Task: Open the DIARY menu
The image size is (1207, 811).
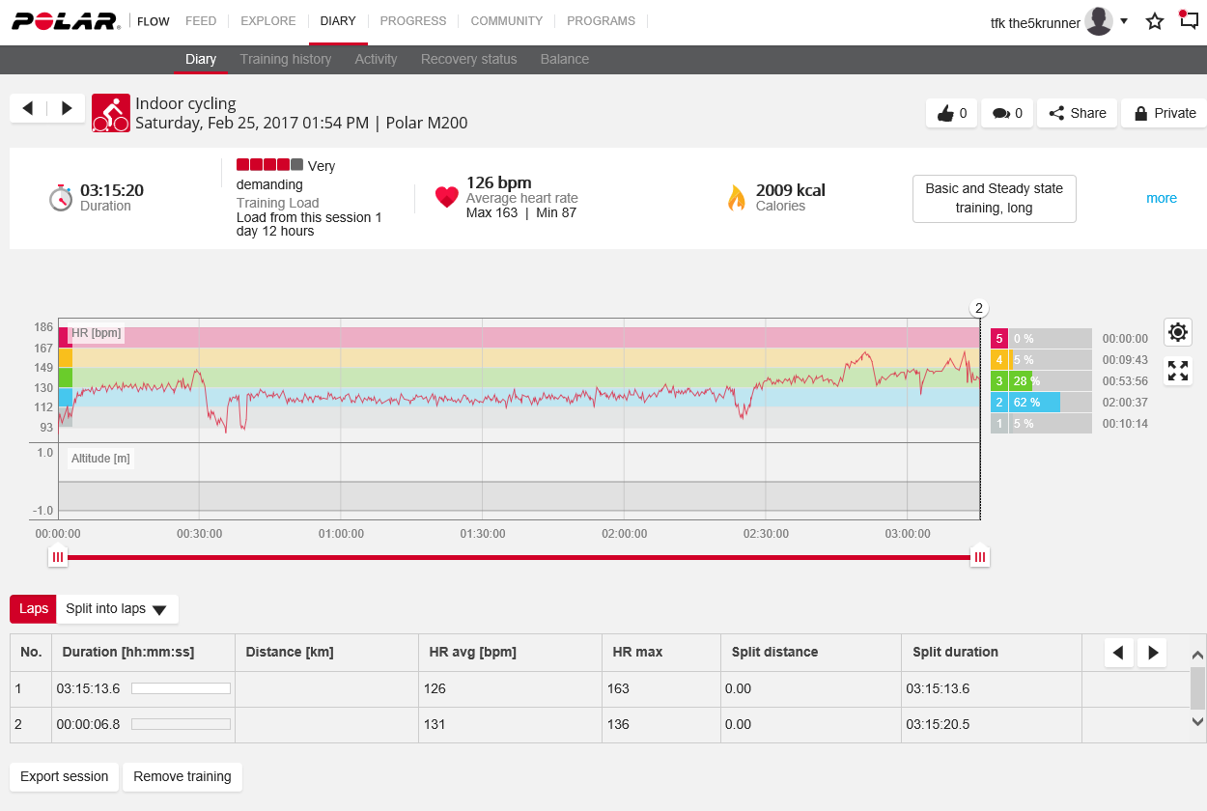Action: [x=338, y=21]
